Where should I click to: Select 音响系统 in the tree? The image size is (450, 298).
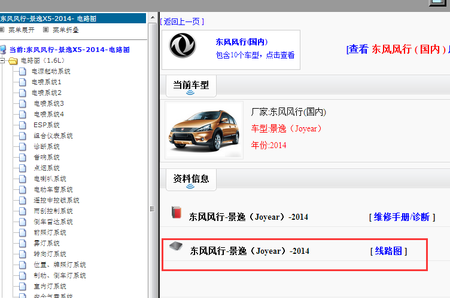pos(47,157)
